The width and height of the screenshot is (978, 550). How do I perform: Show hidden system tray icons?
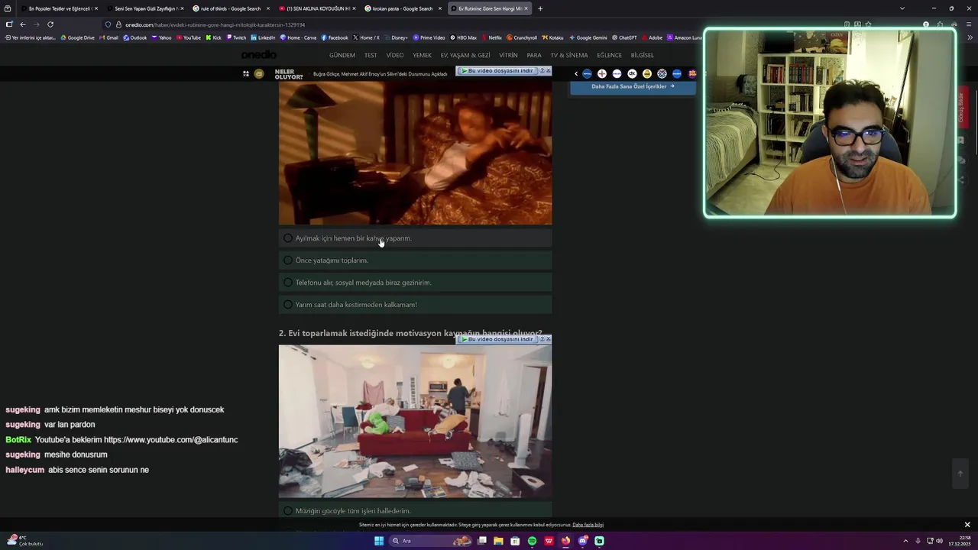pos(905,541)
